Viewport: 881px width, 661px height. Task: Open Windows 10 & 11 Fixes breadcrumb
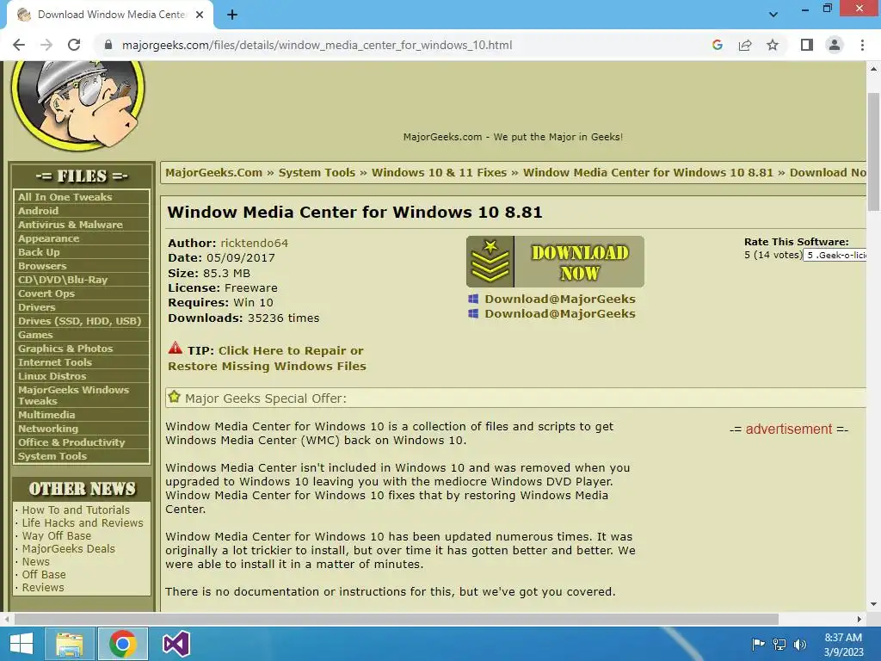(x=439, y=172)
